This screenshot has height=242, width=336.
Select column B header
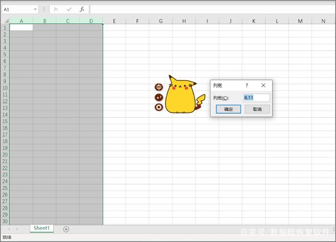pos(45,21)
